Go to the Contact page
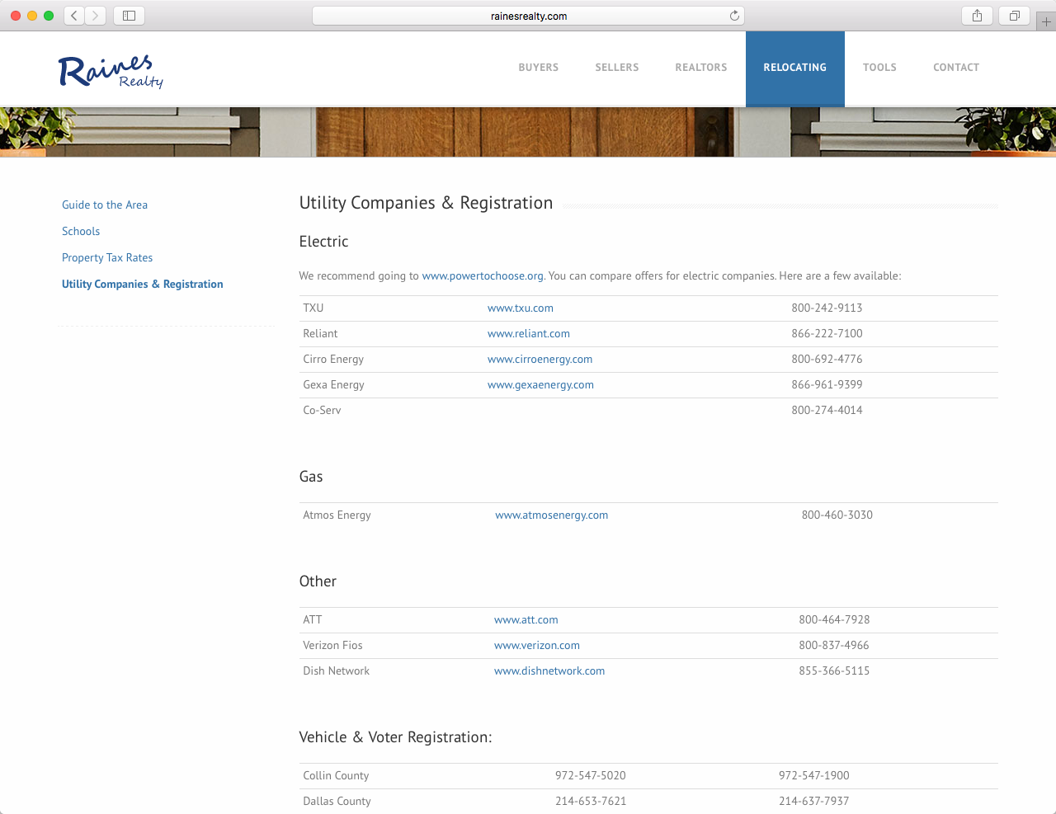Screen dimensions: 1056x814 click(956, 68)
